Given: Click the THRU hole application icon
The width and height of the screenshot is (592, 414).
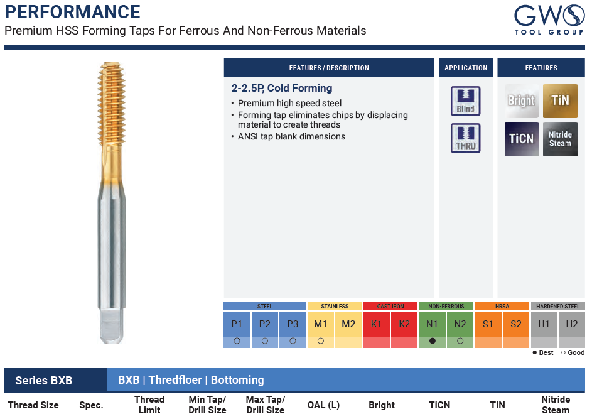Looking at the screenshot, I should [465, 138].
